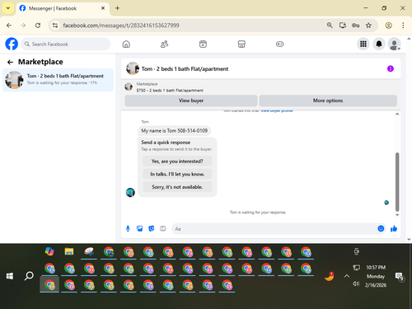Focus the Search Facebook field
Viewport: 412px width, 309px height.
pyautogui.click(x=66, y=44)
